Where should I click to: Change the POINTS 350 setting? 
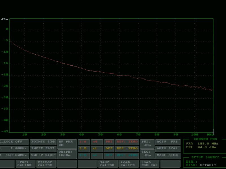point(43,141)
